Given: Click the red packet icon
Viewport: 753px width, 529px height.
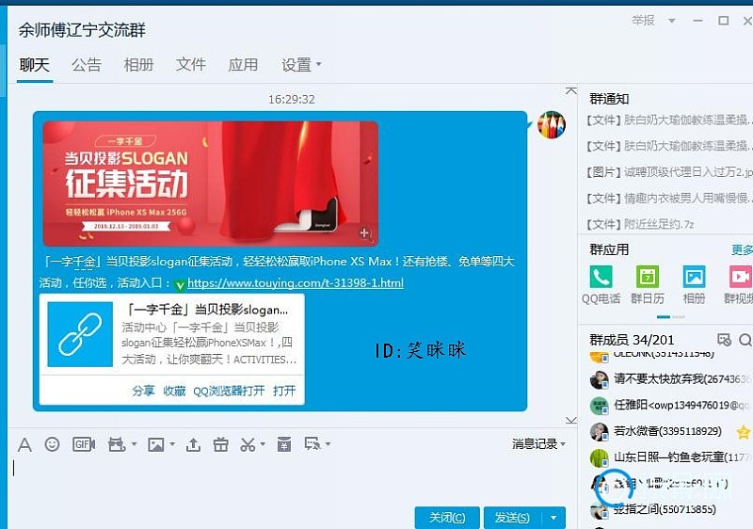Looking at the screenshot, I should click(284, 444).
